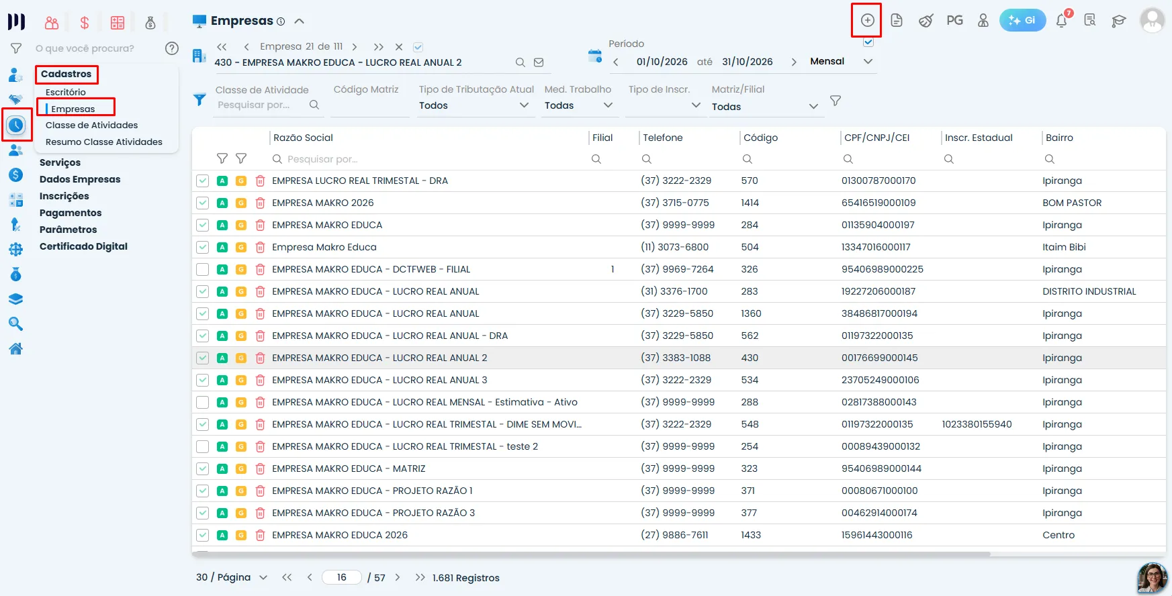Viewport: 1172px width, 596px height.
Task: Open Resumo Classe Atividades item
Action: 104,142
